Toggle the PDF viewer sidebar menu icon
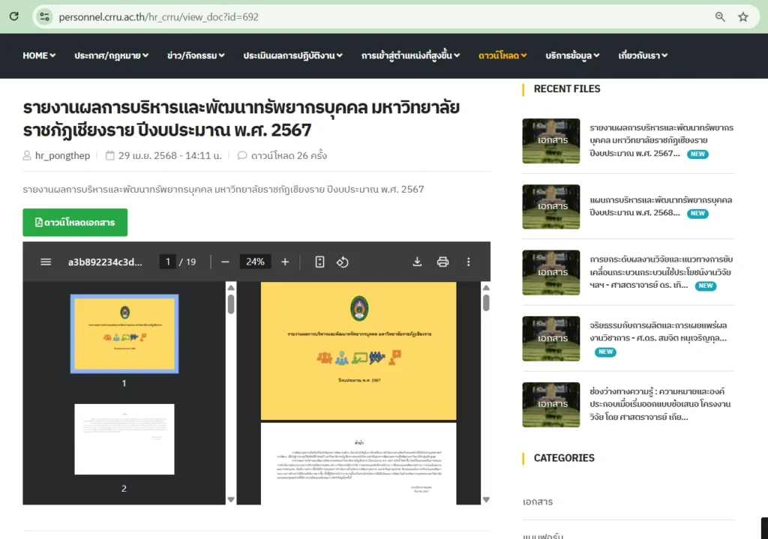The image size is (768, 539). click(46, 262)
